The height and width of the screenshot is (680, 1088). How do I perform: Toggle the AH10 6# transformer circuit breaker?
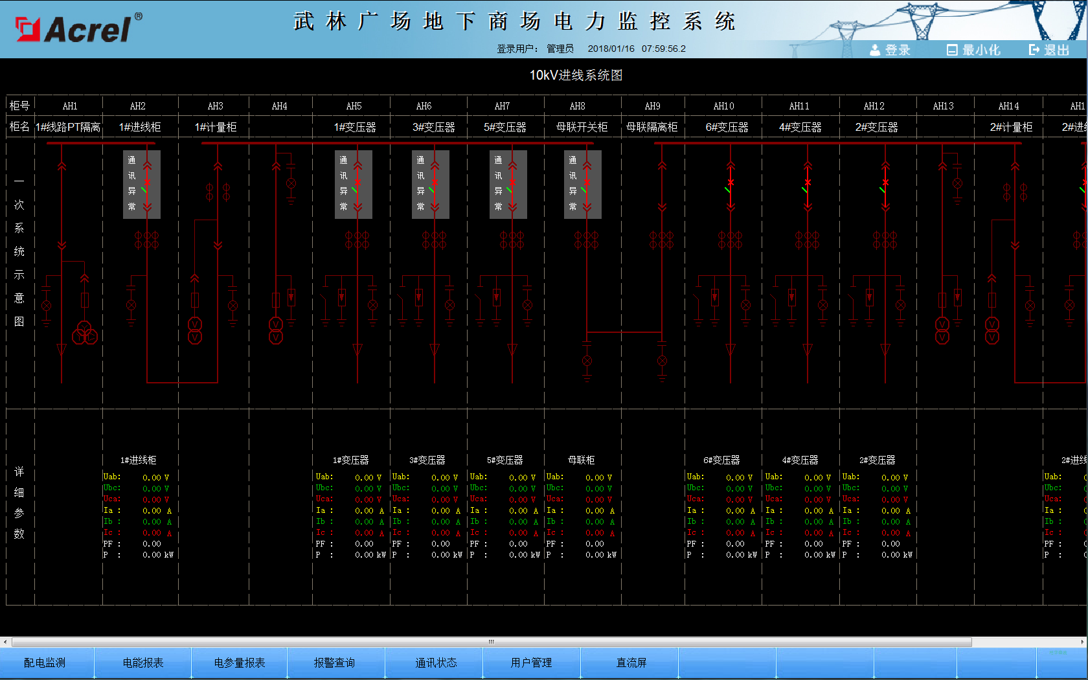731,183
